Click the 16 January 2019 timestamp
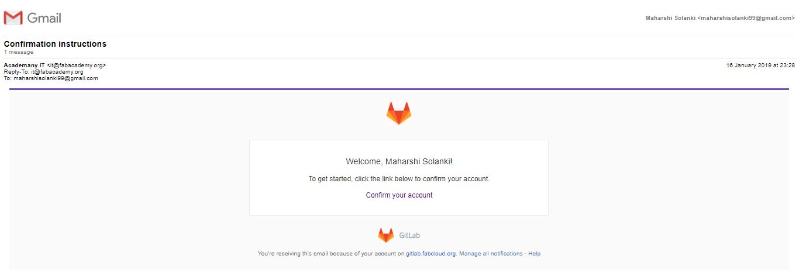The width and height of the screenshot is (799, 273). click(x=760, y=65)
